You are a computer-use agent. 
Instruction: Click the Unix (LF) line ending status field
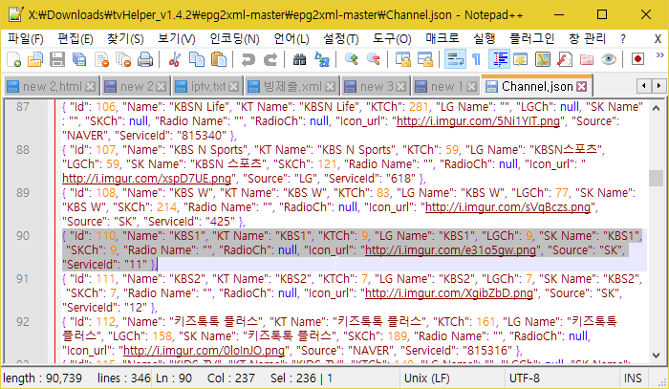452,378
